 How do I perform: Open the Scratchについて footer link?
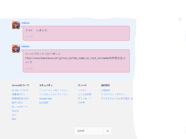click(x=20, y=90)
